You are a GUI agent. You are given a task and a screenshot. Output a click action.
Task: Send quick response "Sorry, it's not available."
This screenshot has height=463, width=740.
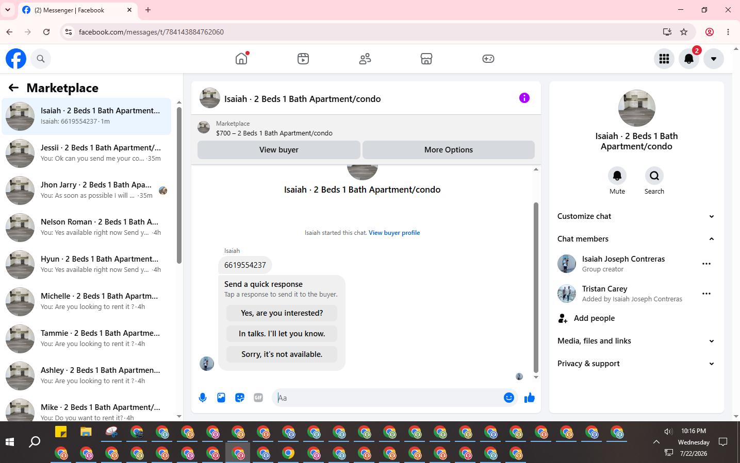tap(282, 354)
